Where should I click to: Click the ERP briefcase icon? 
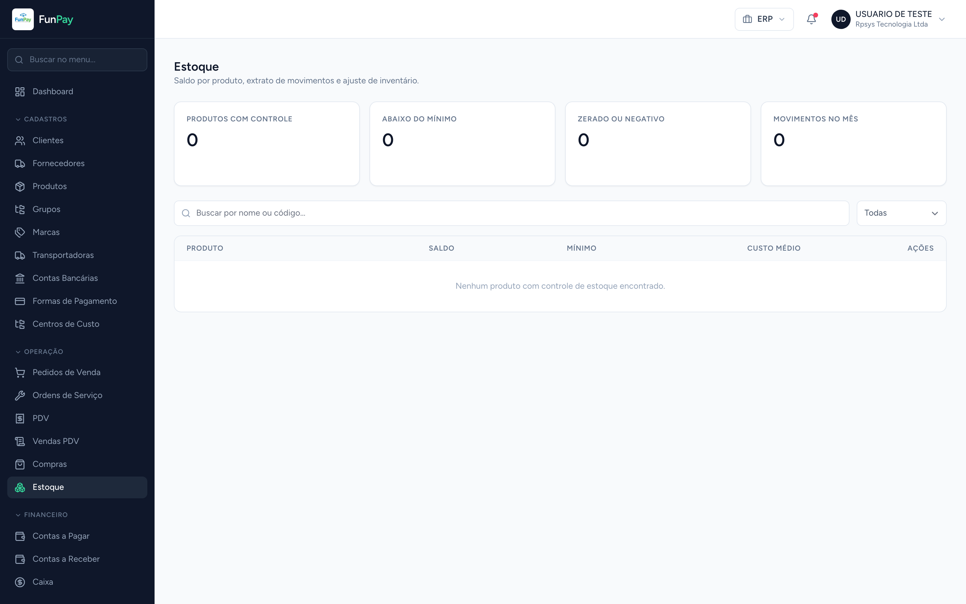point(747,19)
